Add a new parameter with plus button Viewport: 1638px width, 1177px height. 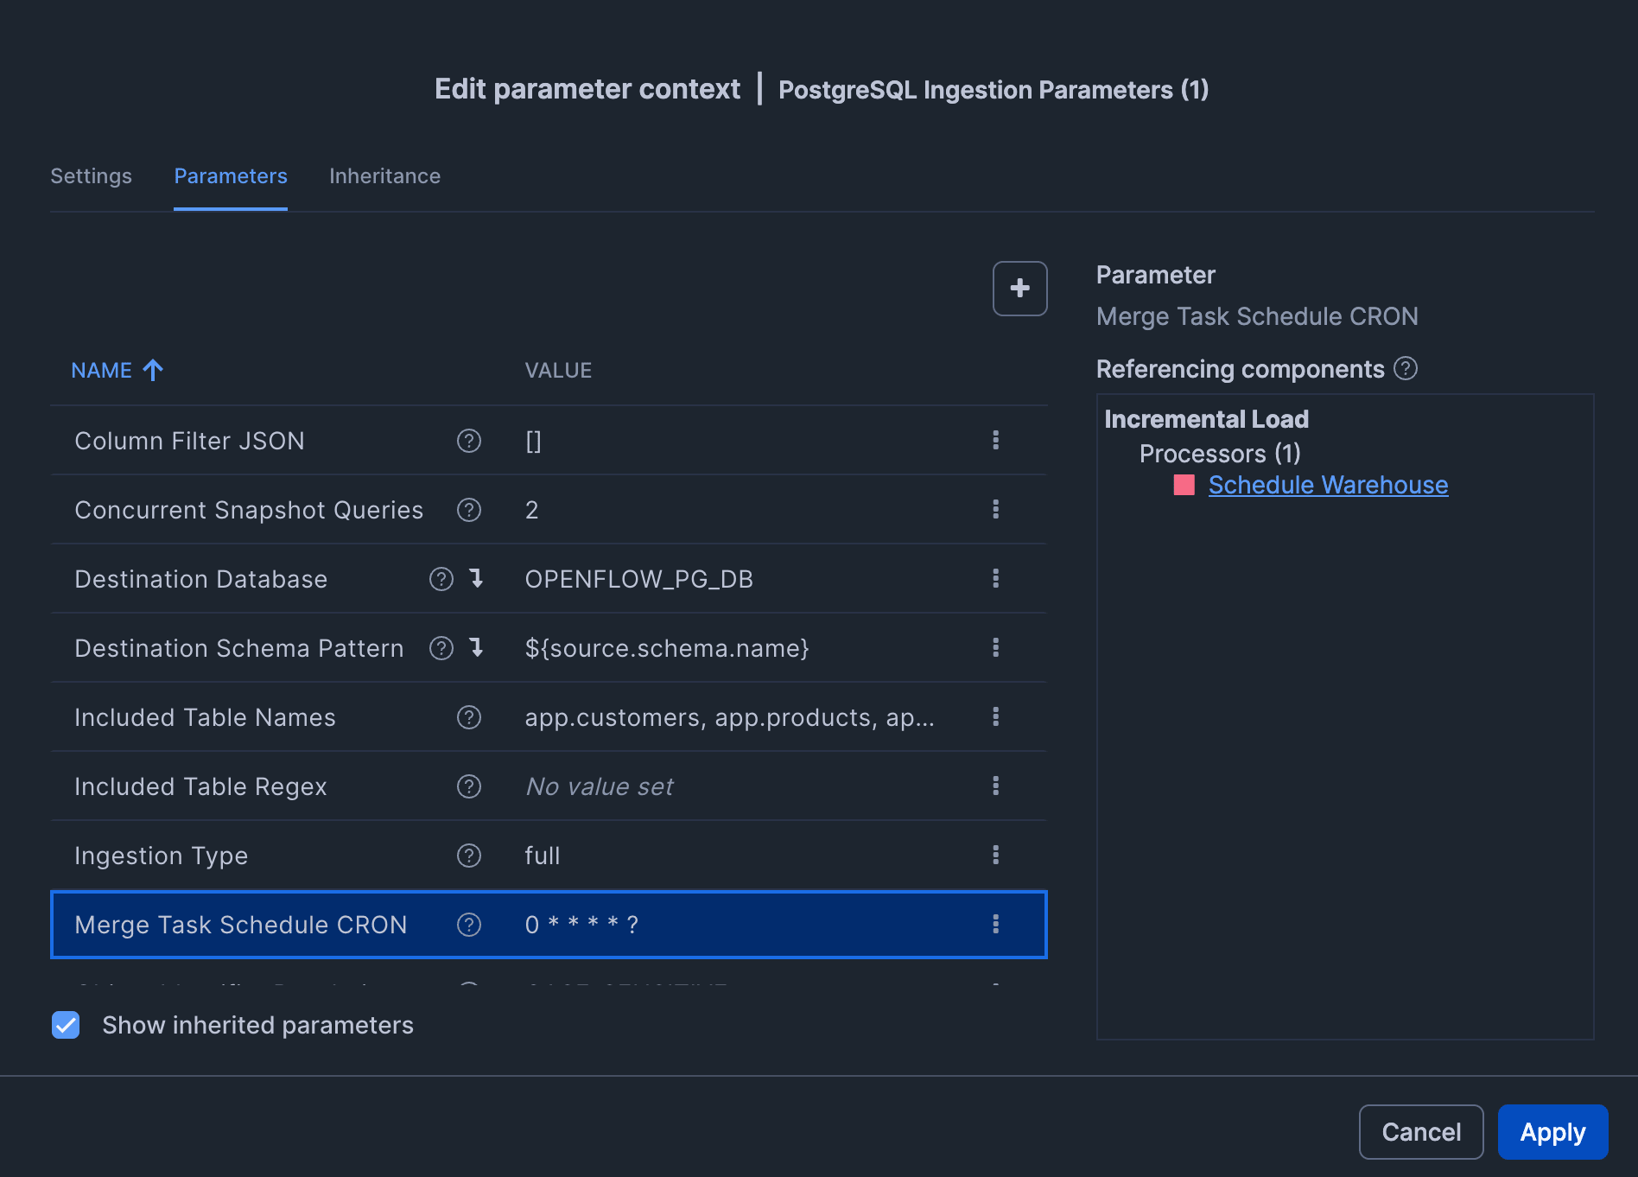pyautogui.click(x=1019, y=289)
